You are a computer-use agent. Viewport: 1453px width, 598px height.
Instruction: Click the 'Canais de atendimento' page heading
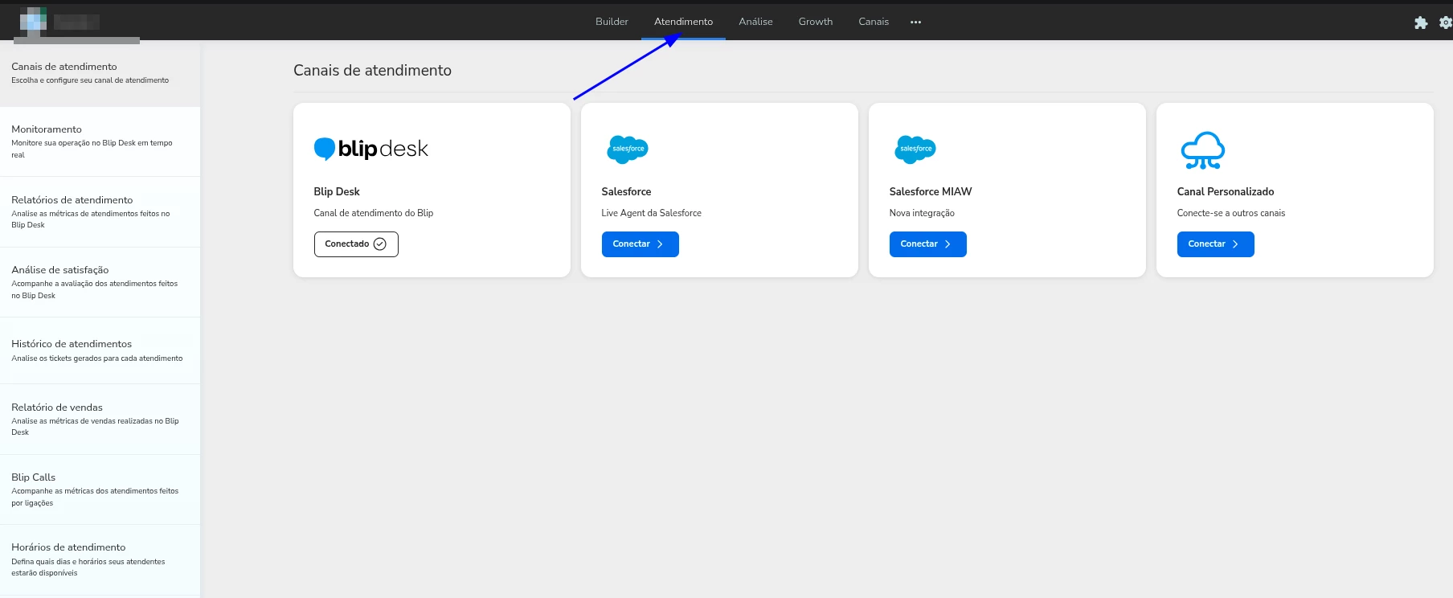pyautogui.click(x=372, y=71)
